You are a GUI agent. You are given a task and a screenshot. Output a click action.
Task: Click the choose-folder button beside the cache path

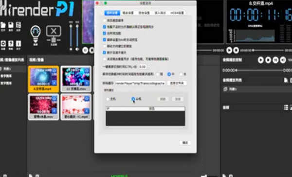coord(177,83)
